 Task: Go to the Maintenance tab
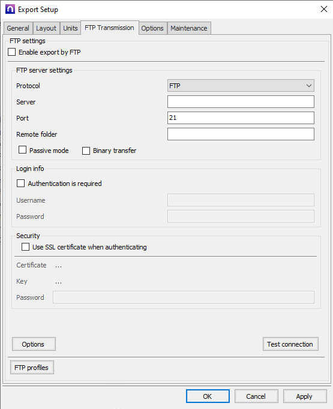click(x=189, y=28)
